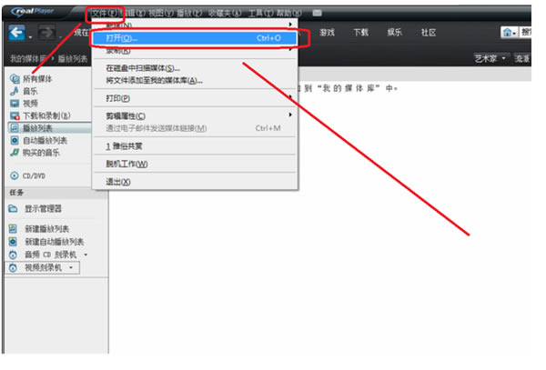This screenshot has height=370, width=546.
Task: Open the 购买的音乐 sidebar icon
Action: click(x=15, y=153)
